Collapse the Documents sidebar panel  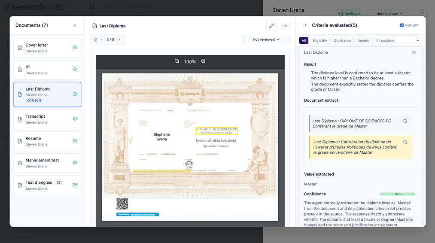click(75, 25)
